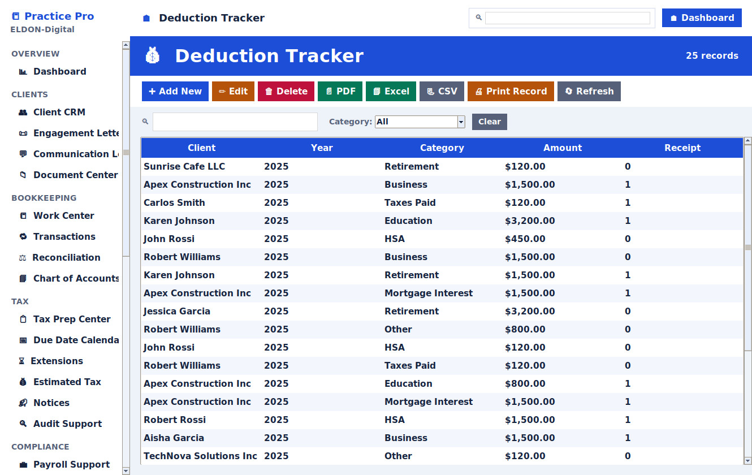752x475 pixels.
Task: Click the Add New button
Action: point(175,92)
